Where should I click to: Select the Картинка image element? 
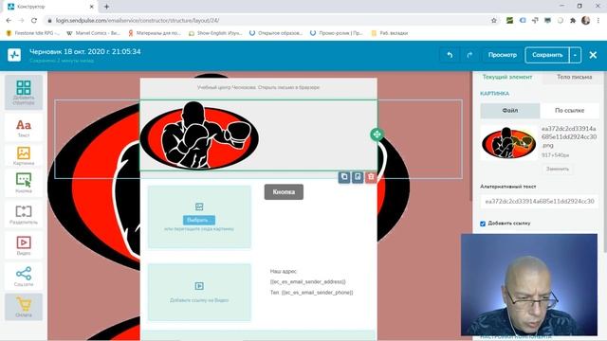24,155
